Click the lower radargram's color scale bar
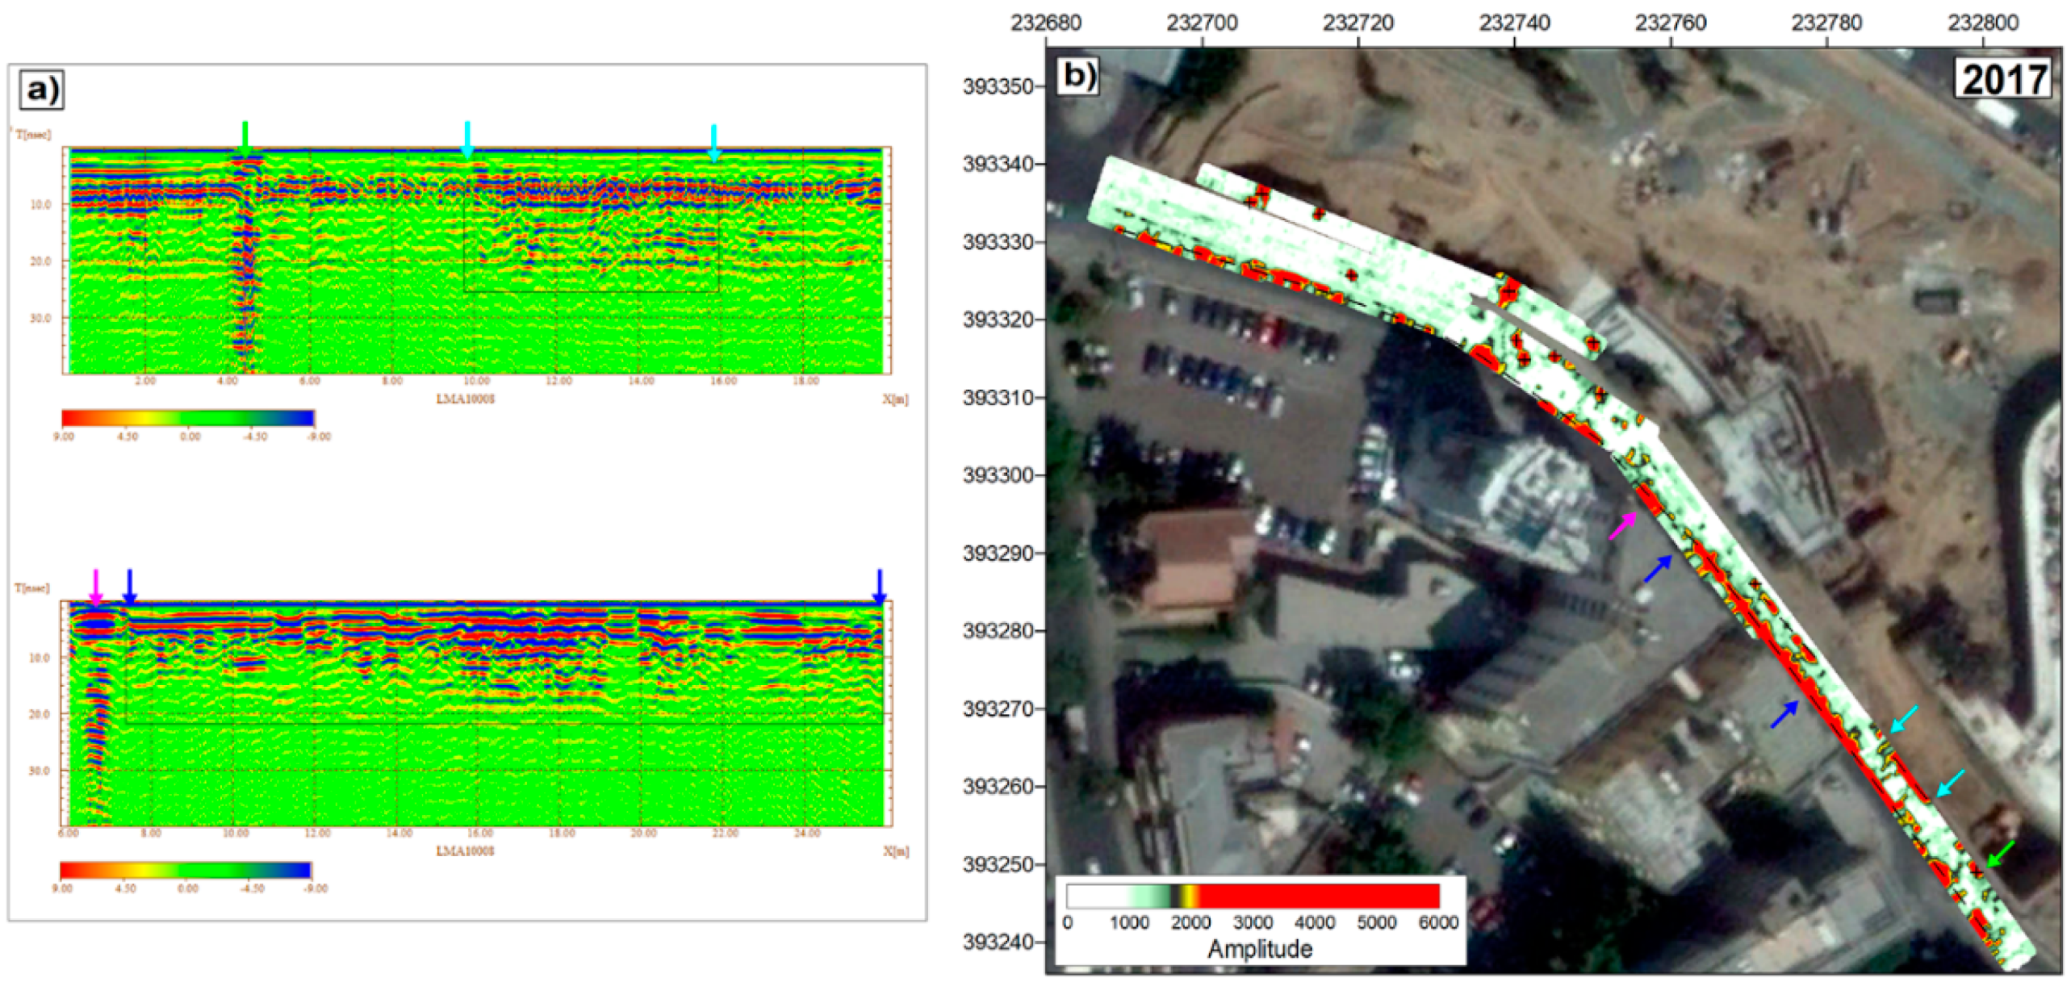This screenshot has height=1003, width=2071. point(186,870)
